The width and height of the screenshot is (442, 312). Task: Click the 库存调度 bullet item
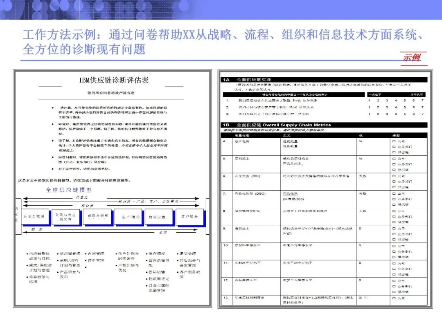(x=157, y=254)
